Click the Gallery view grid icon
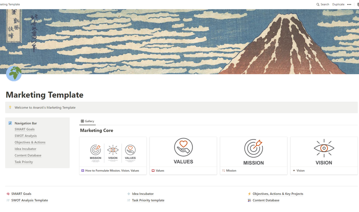The image size is (359, 212). point(82,121)
